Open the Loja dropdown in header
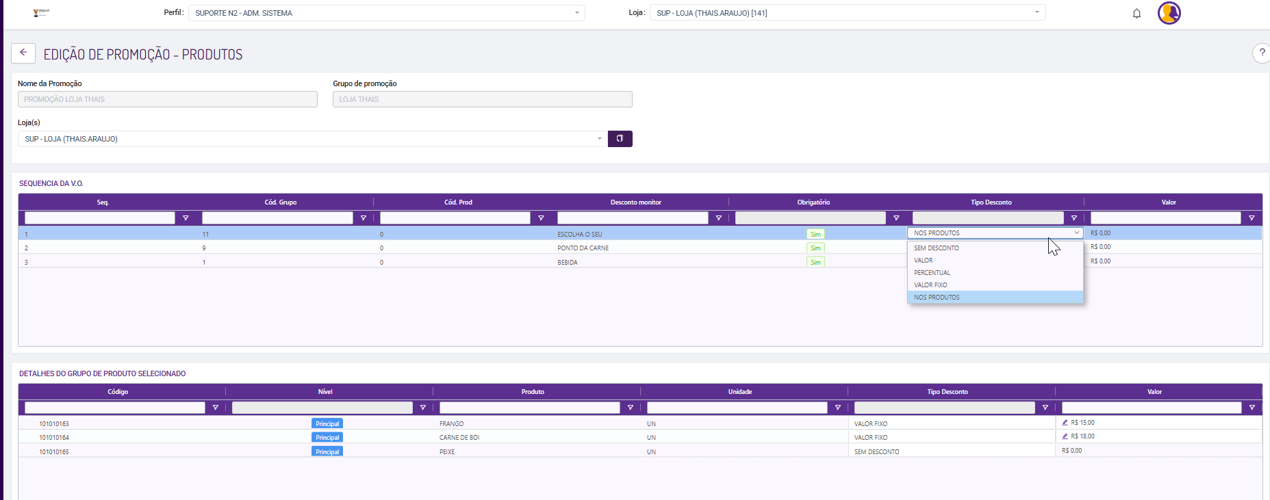1270x500 pixels. (x=848, y=13)
